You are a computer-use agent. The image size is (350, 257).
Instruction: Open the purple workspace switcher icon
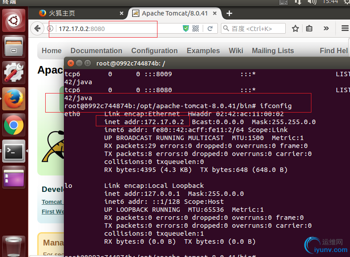click(x=14, y=177)
